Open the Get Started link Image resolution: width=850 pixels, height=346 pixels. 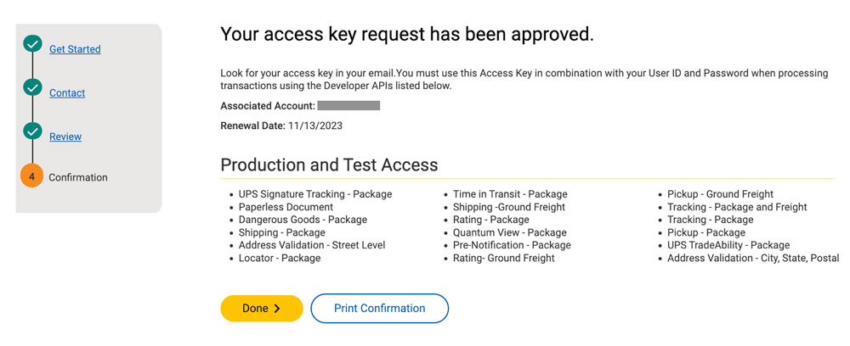pos(75,49)
